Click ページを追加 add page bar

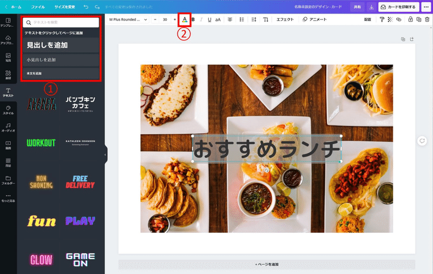267,264
